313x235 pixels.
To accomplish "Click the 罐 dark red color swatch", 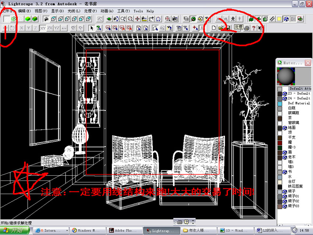I will coord(280,143).
